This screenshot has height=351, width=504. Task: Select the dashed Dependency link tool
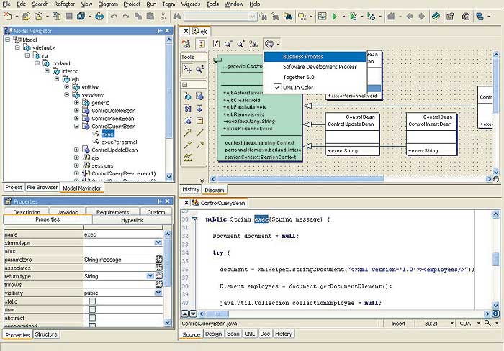click(199, 145)
